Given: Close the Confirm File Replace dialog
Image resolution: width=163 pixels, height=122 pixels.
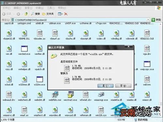Looking at the screenshot, I should [128, 47].
